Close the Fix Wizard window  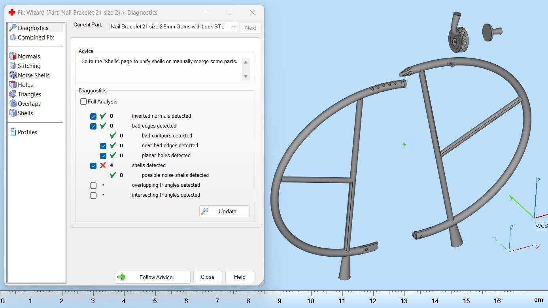[x=252, y=12]
